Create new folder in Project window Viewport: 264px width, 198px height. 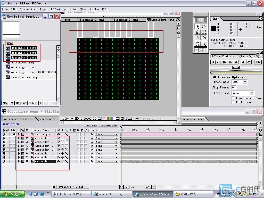11,103
